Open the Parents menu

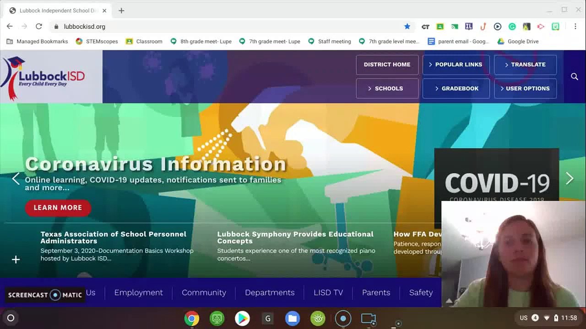click(x=376, y=292)
